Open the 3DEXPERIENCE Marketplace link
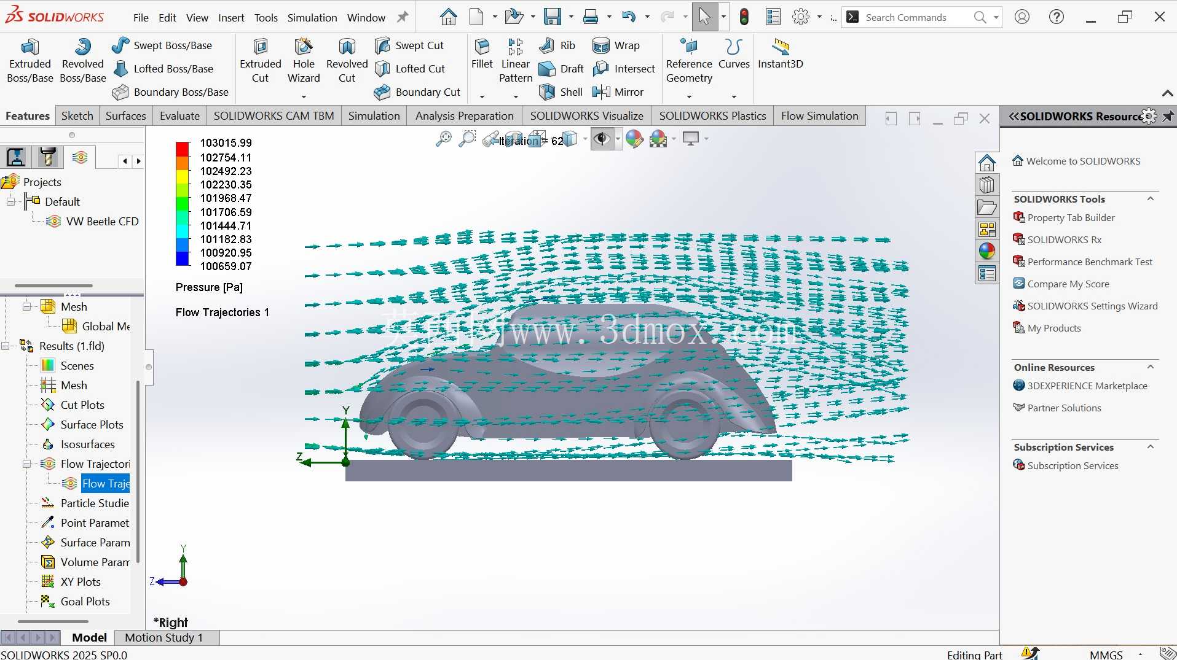1177x660 pixels. click(x=1087, y=386)
